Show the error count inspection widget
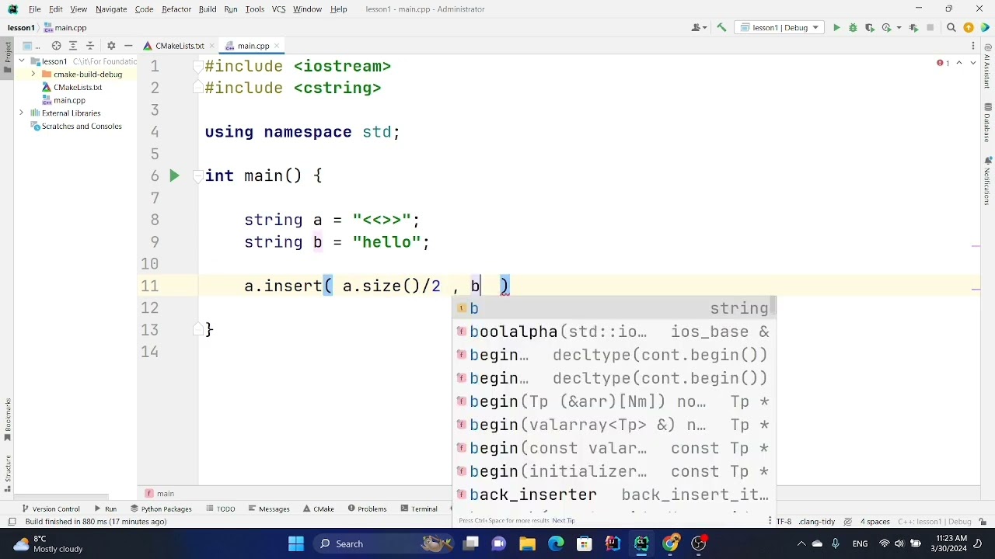This screenshot has width=995, height=559. click(x=942, y=63)
